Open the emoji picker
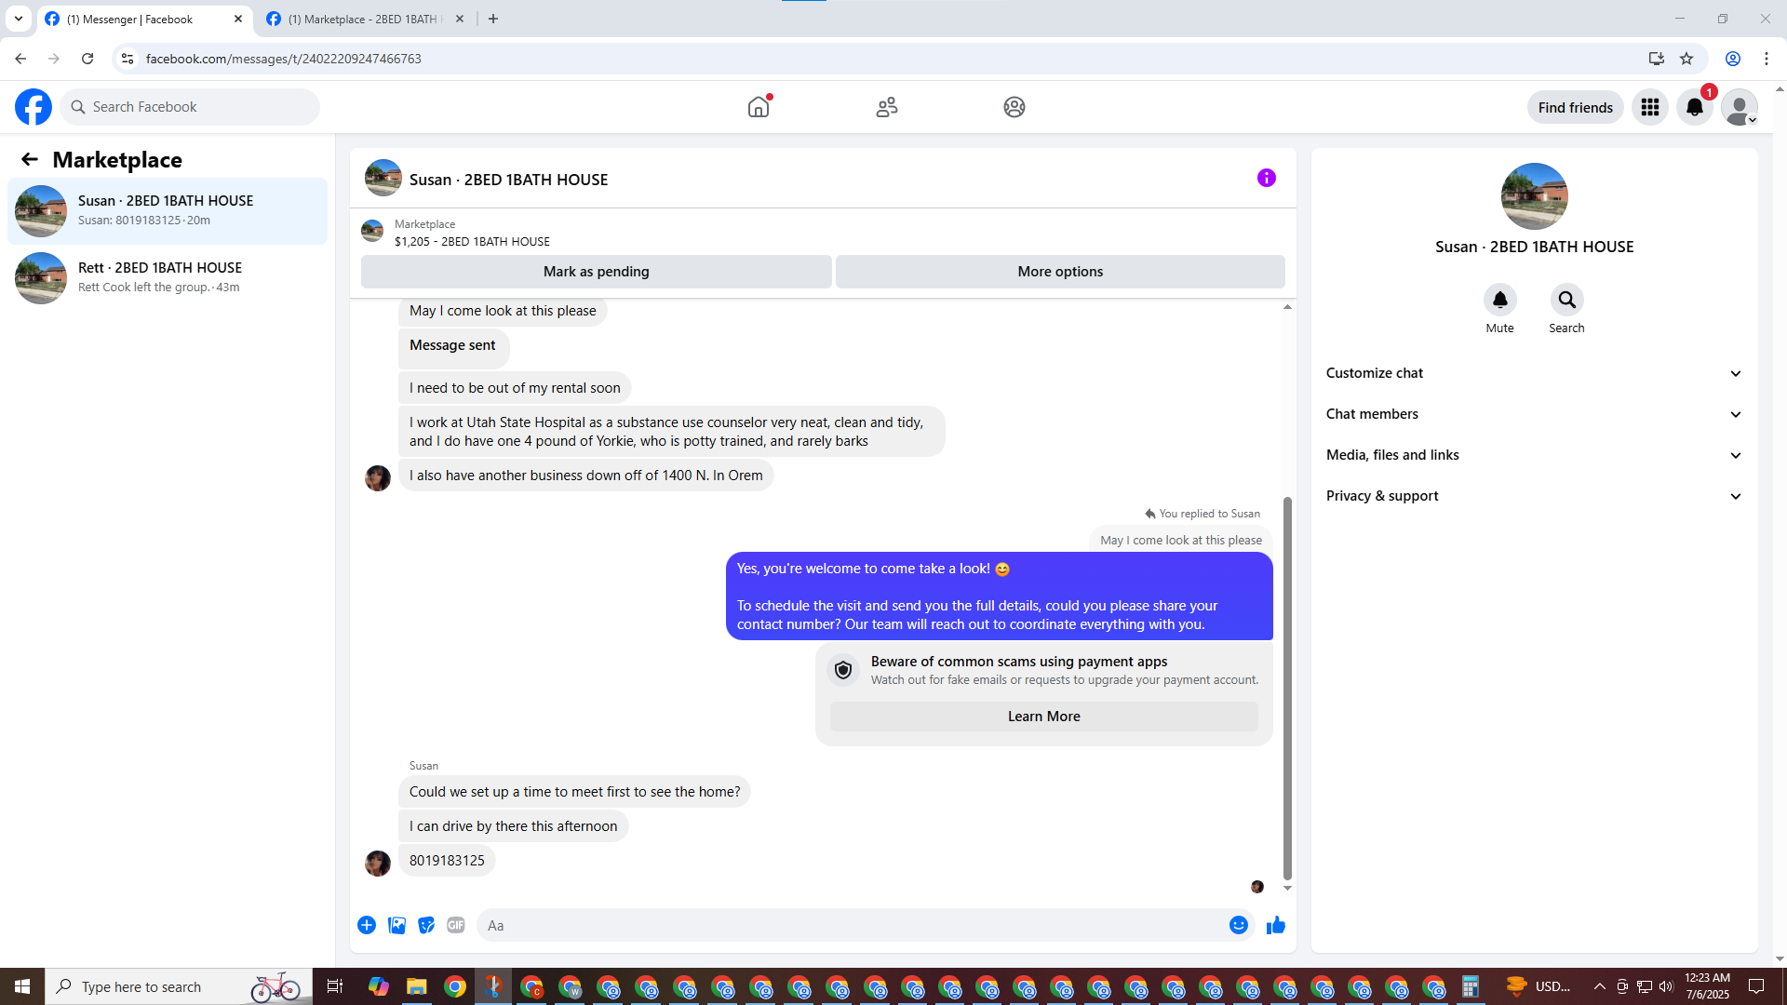 coord(1238,925)
